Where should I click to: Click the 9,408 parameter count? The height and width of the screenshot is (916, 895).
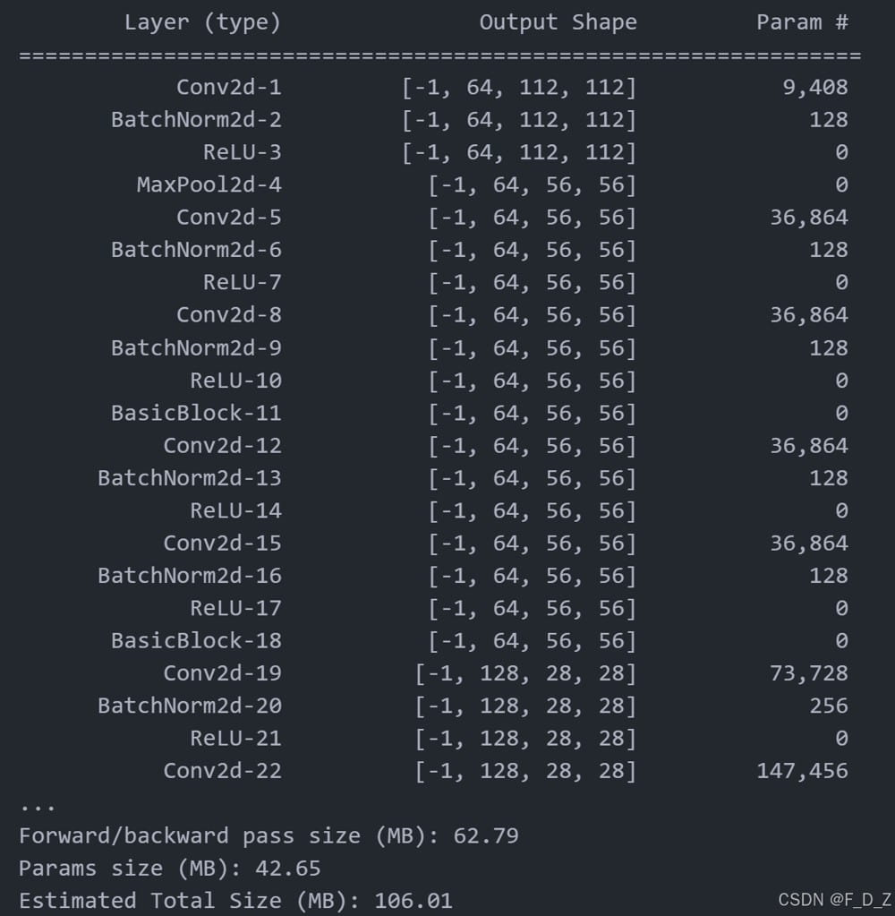click(814, 88)
